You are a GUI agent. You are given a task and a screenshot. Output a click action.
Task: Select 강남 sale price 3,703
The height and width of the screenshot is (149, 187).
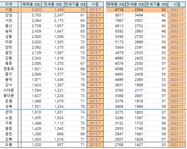31,15
